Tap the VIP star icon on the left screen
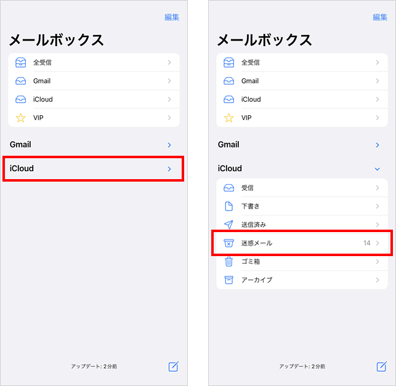Viewport: 396px width, 386px height. tap(20, 118)
